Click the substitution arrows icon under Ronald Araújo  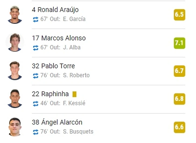[36, 19]
